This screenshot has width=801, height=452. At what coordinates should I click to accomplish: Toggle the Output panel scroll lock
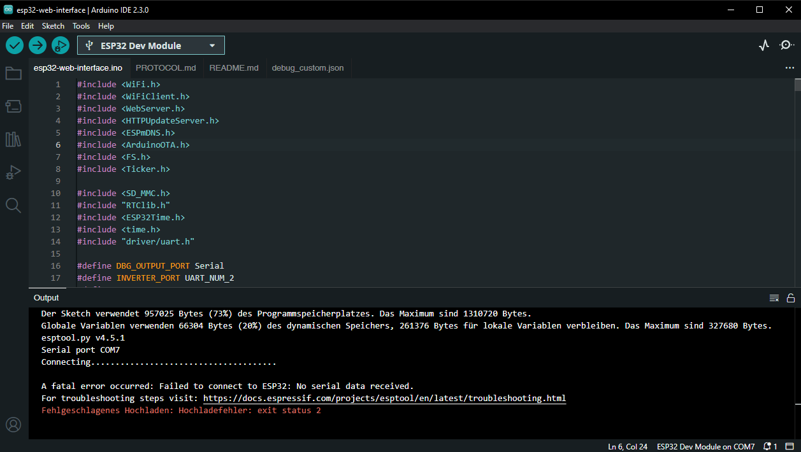pos(790,298)
